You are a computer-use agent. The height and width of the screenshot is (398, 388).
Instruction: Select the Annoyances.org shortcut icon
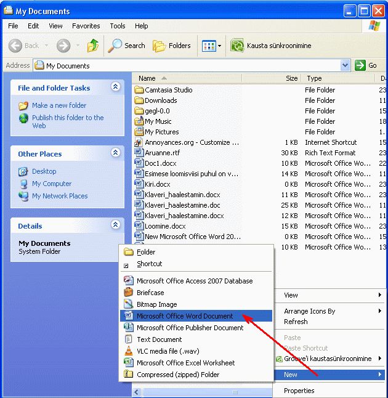(x=139, y=142)
